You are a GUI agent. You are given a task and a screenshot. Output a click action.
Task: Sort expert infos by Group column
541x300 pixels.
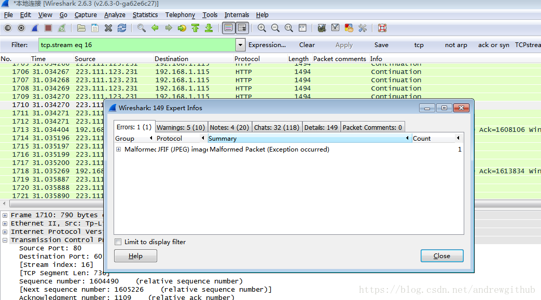pos(134,138)
